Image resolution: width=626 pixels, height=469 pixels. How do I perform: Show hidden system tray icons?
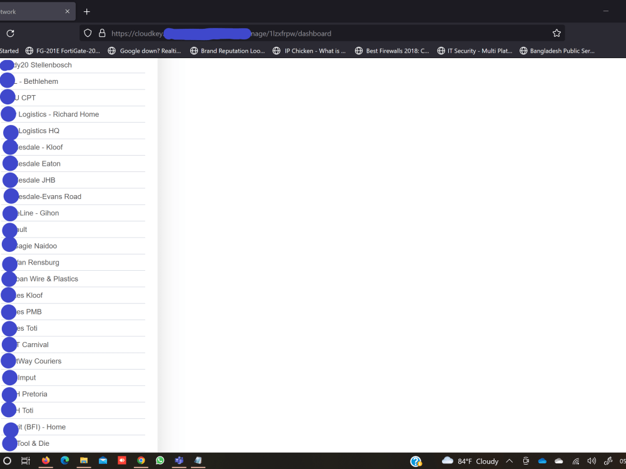tap(510, 461)
